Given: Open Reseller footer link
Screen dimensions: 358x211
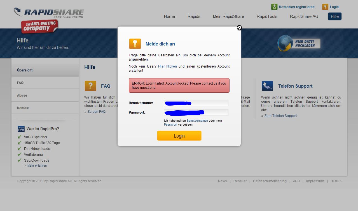Looking at the screenshot, I should pos(240,181).
